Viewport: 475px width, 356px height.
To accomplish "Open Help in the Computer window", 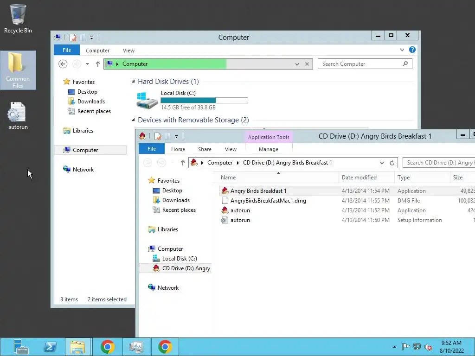I will [x=412, y=50].
